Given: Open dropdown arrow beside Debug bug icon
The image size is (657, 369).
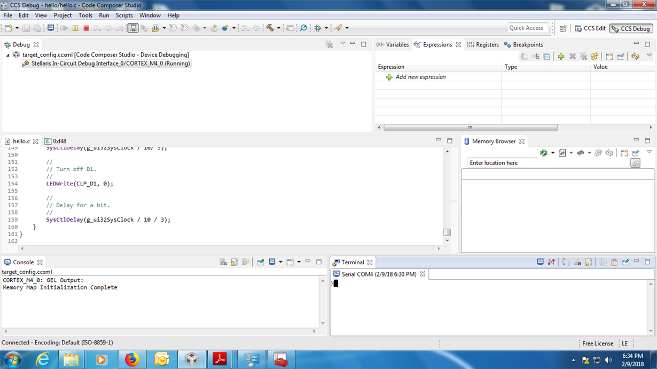Looking at the screenshot, I should [326, 28].
